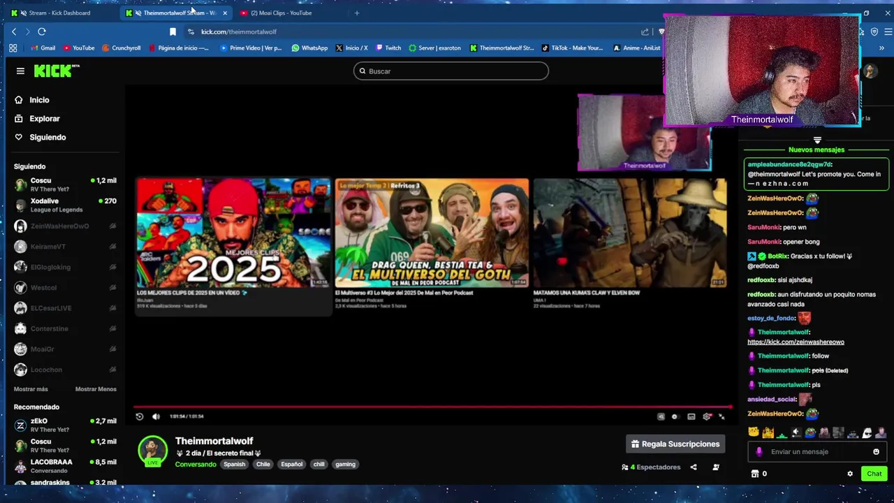Click Kuma's Claw video thumbnail
Screen dimensions: 894x503
630,233
